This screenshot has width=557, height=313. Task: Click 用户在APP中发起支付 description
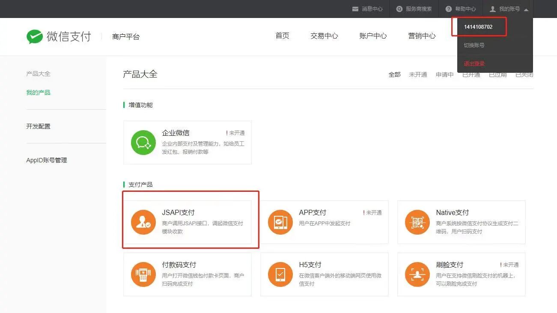[325, 224]
